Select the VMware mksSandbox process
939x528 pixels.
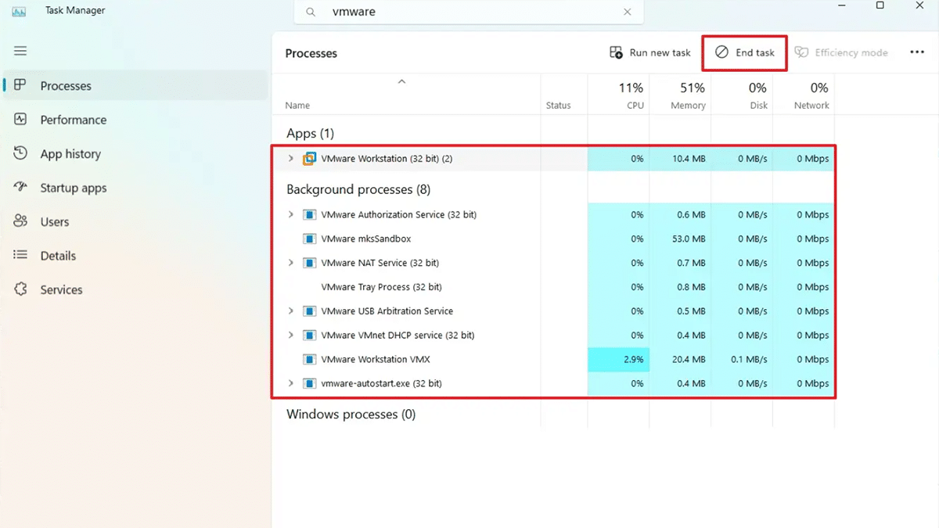365,239
